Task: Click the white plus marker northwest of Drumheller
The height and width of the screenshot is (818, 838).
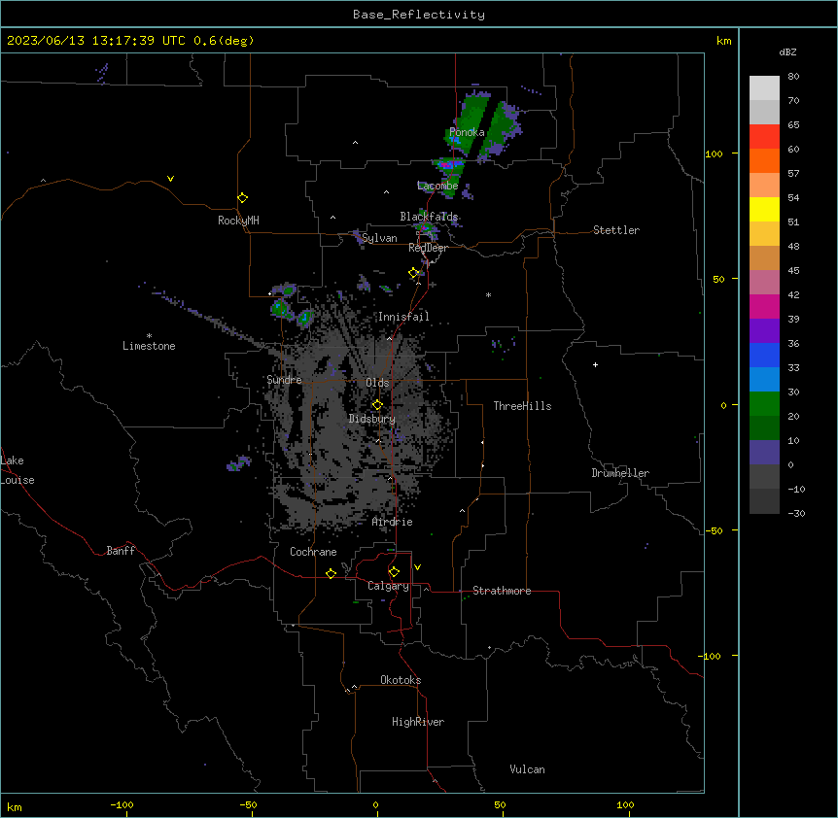Action: coord(595,364)
